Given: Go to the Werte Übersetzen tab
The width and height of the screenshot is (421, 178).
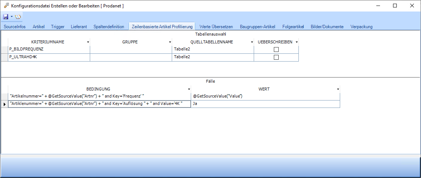Looking at the screenshot, I should tap(216, 27).
